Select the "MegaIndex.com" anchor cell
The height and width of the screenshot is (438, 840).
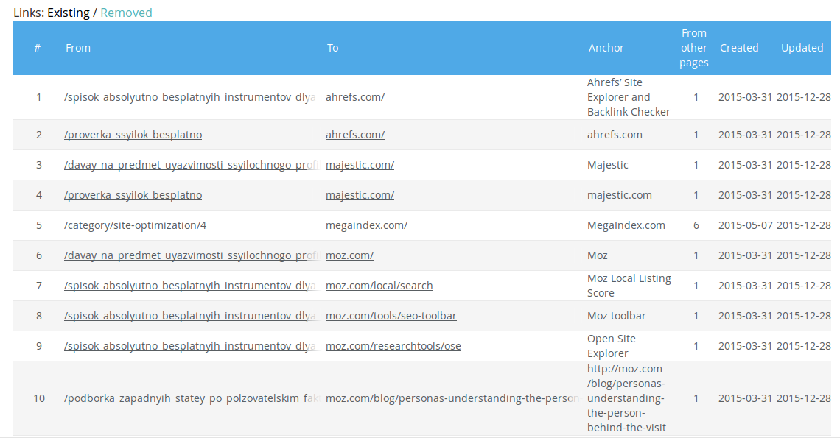626,225
